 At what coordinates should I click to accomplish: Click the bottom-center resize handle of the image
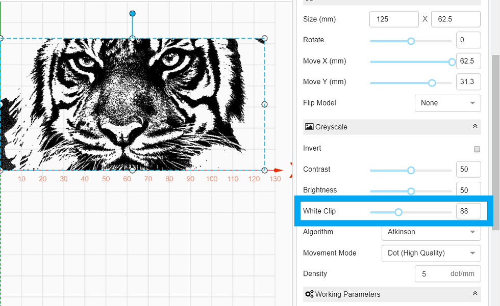pyautogui.click(x=132, y=171)
